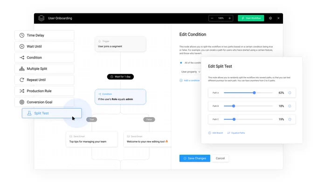This screenshot has width=317, height=184.
Task: Select the 'User joins a segment' trigger node
Action: click(x=120, y=44)
